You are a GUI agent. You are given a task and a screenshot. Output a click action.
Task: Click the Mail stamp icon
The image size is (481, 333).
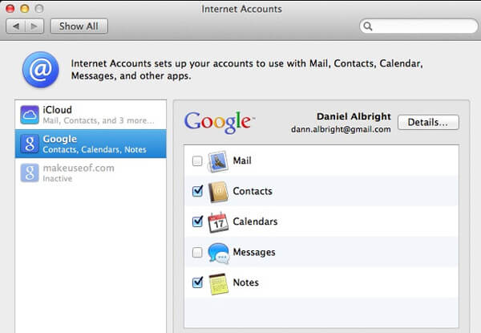point(218,161)
